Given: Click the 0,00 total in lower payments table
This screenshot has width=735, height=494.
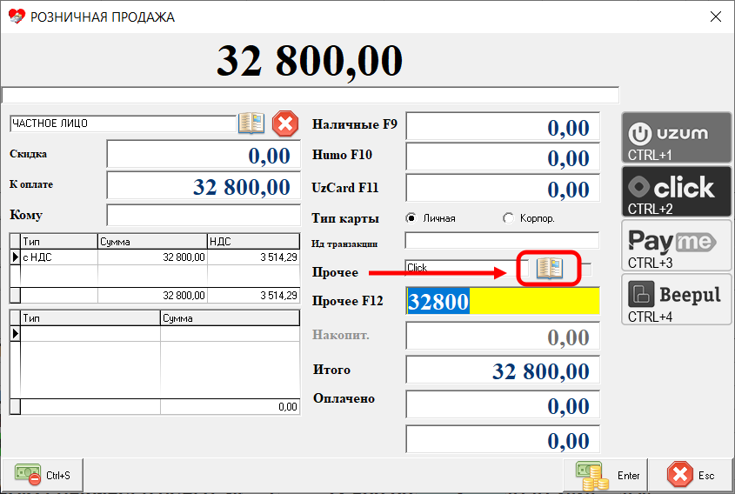Looking at the screenshot, I should click(230, 407).
